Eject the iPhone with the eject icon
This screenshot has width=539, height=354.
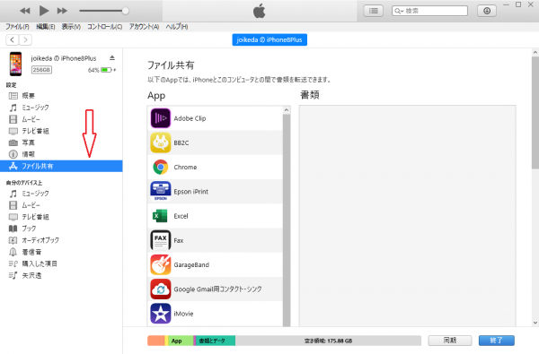click(x=112, y=58)
